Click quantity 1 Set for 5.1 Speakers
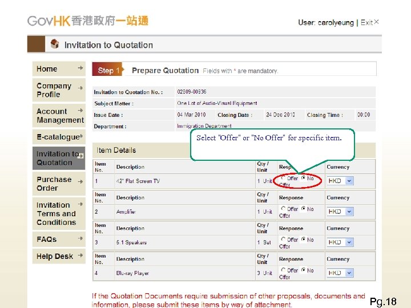Screen dimensions: 411x308 coord(264,242)
